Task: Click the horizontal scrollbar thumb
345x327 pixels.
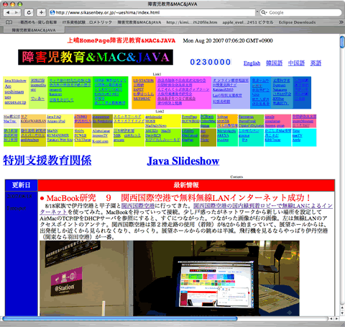Action: click(120, 318)
